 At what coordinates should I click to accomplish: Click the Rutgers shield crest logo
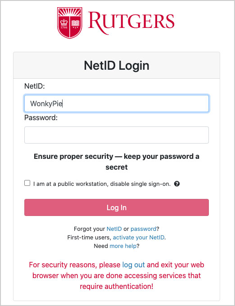(x=69, y=23)
